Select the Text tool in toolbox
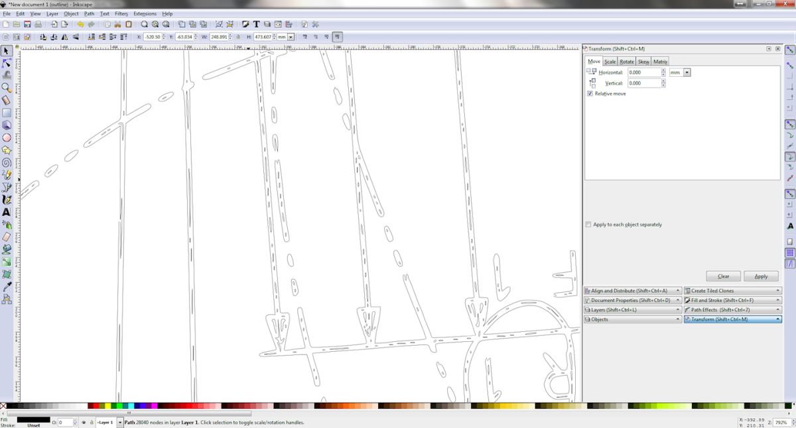The width and height of the screenshot is (796, 428). (x=7, y=212)
